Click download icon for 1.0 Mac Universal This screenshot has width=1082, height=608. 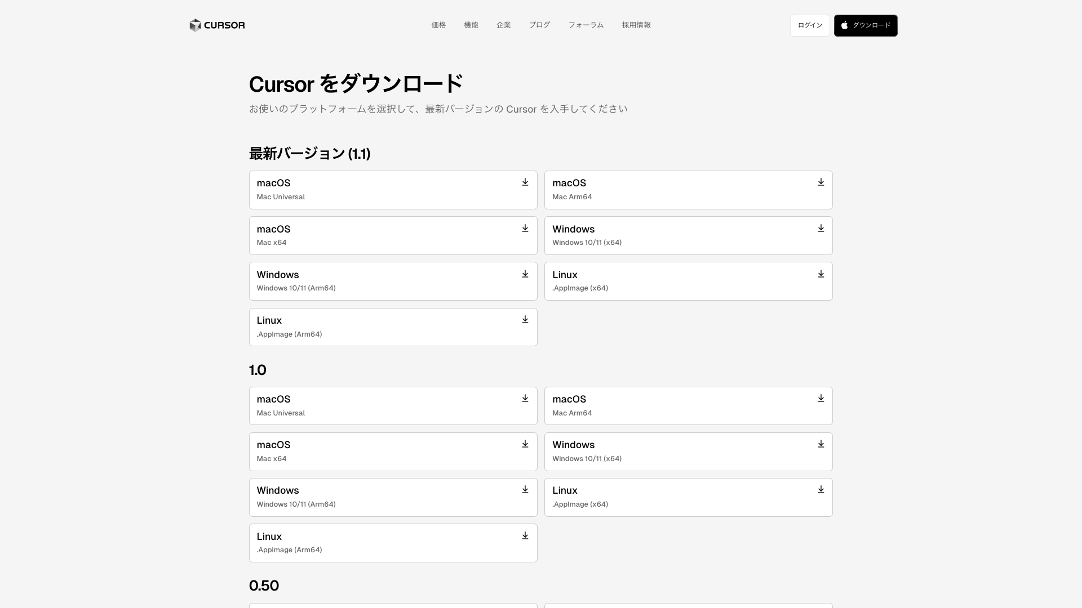(x=525, y=399)
